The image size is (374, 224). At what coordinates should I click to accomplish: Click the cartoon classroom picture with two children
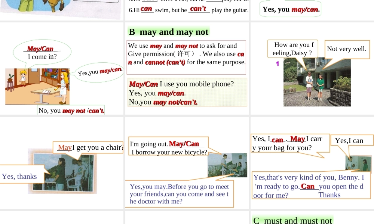tap(37, 86)
